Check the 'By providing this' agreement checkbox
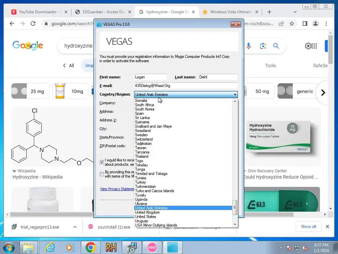 [102, 174]
